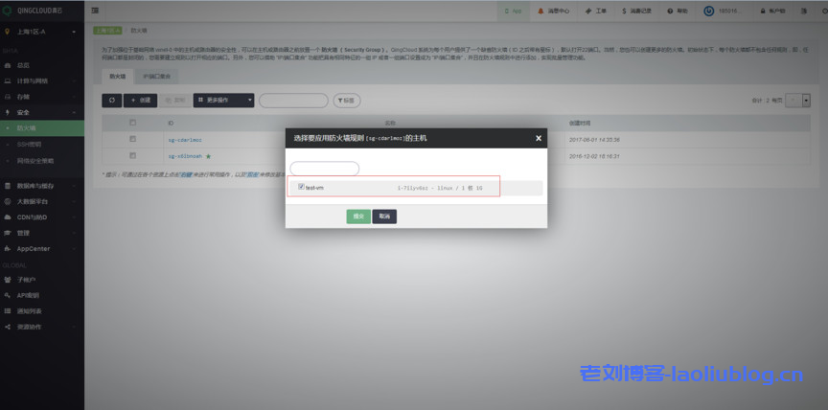Check the sg-cdarlmoc firewall row checkbox

pos(133,139)
